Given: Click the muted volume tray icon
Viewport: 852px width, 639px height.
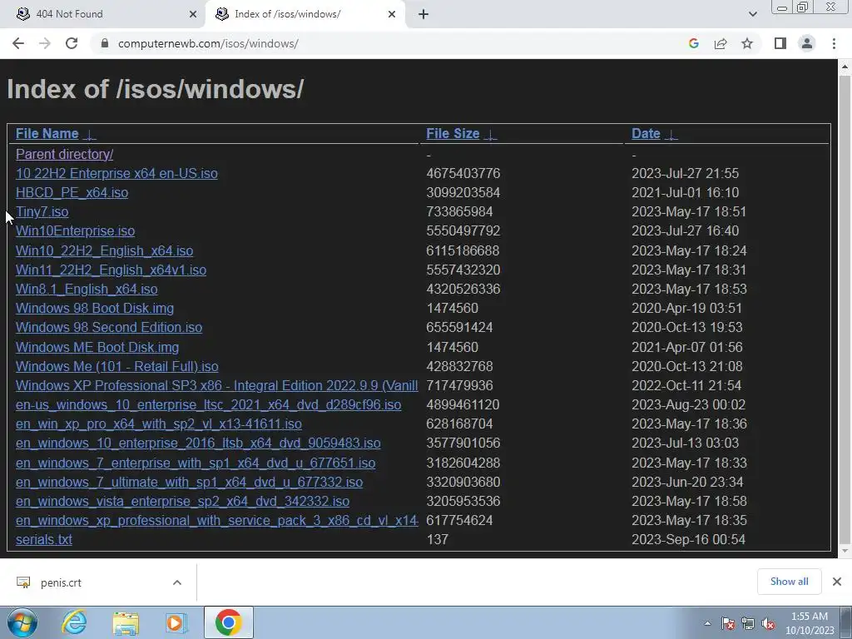Looking at the screenshot, I should [768, 624].
